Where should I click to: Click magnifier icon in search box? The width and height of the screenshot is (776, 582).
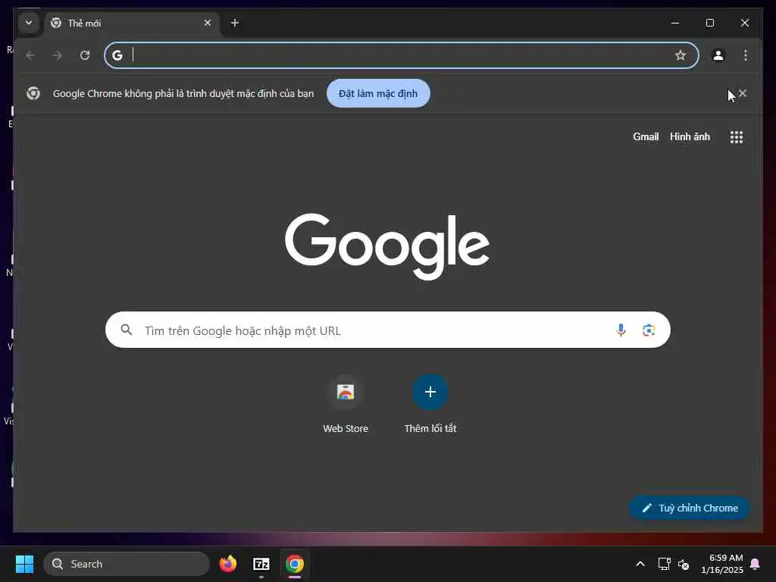127,330
